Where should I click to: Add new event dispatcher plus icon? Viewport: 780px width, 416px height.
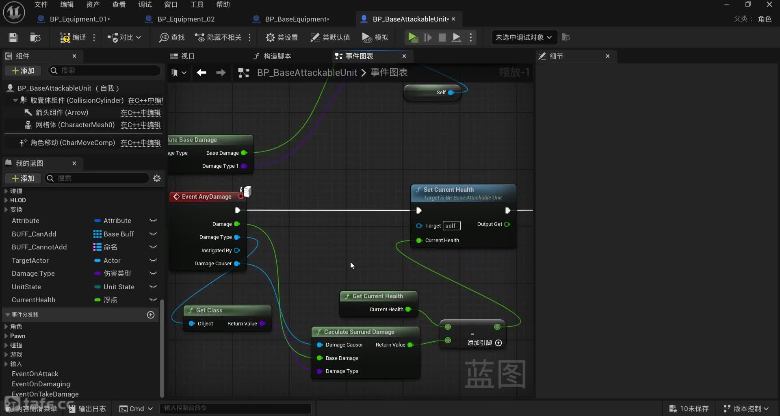[x=151, y=315]
